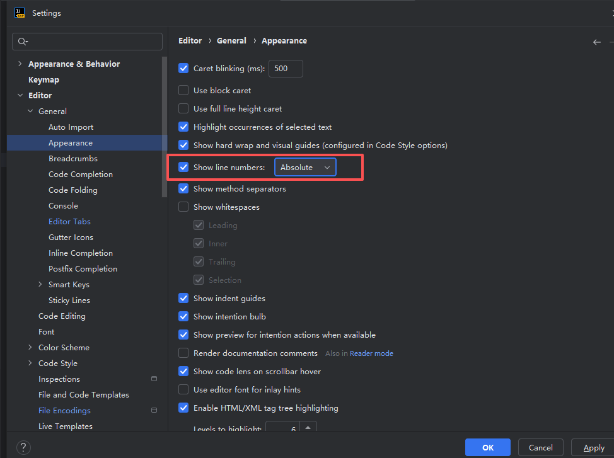Expand Smart Keys tree node
The width and height of the screenshot is (614, 458).
(x=40, y=285)
